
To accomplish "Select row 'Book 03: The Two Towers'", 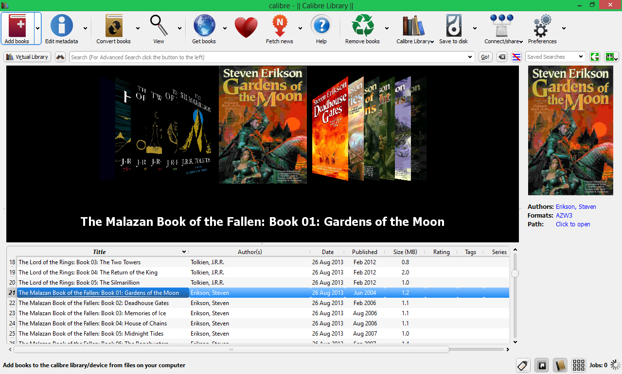I will tap(263, 262).
